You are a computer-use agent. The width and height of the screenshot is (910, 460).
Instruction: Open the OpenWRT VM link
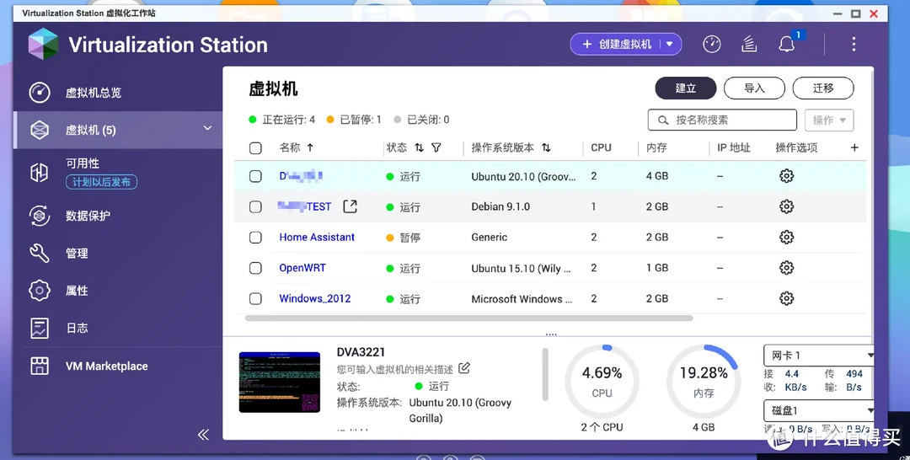click(x=302, y=268)
